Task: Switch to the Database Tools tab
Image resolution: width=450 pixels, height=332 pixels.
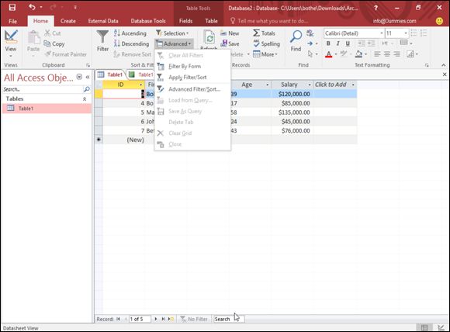Action: click(x=148, y=21)
